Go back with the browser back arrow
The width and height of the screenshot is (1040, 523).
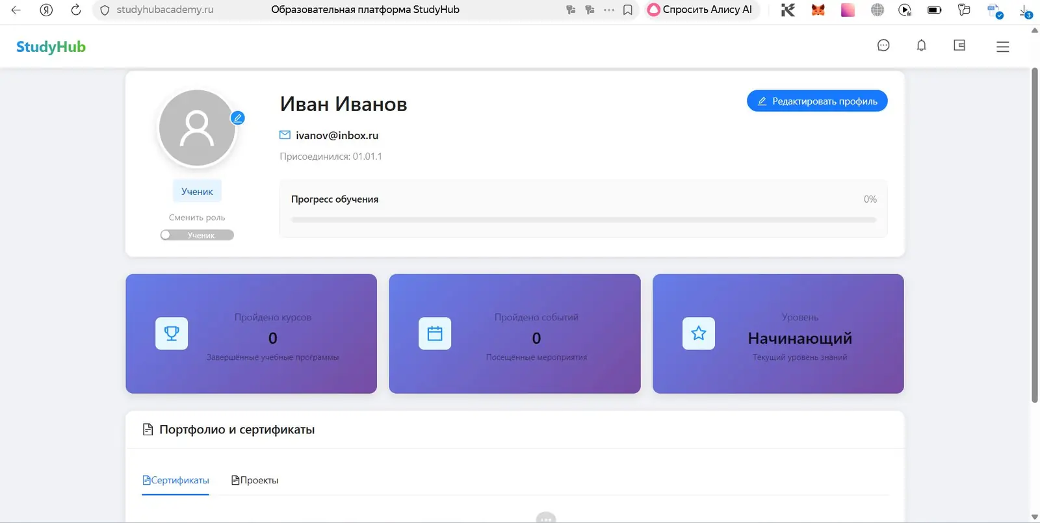(x=16, y=10)
